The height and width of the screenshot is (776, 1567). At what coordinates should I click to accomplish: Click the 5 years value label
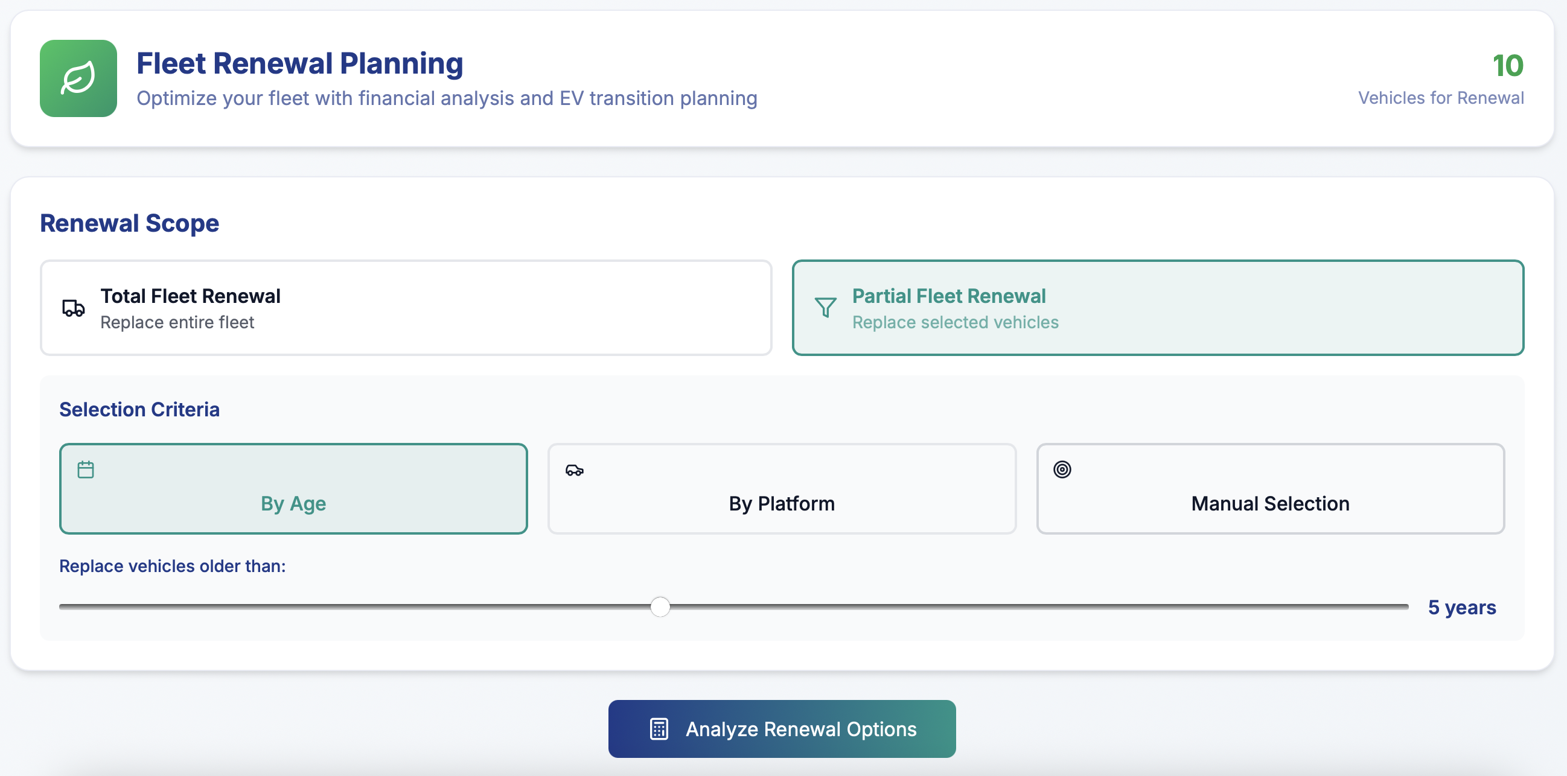(x=1463, y=606)
